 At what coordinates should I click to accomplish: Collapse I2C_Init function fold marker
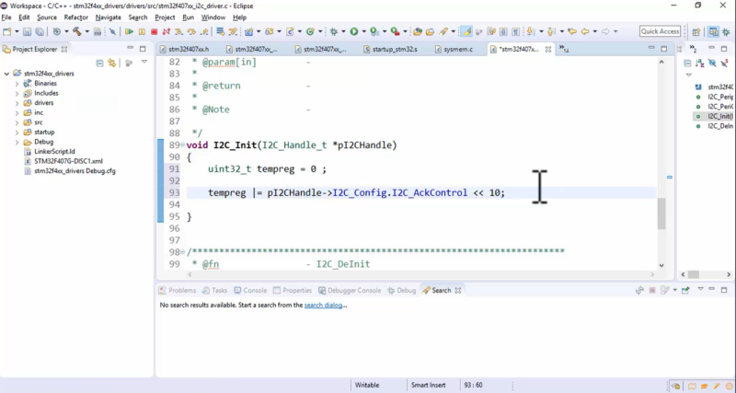182,145
